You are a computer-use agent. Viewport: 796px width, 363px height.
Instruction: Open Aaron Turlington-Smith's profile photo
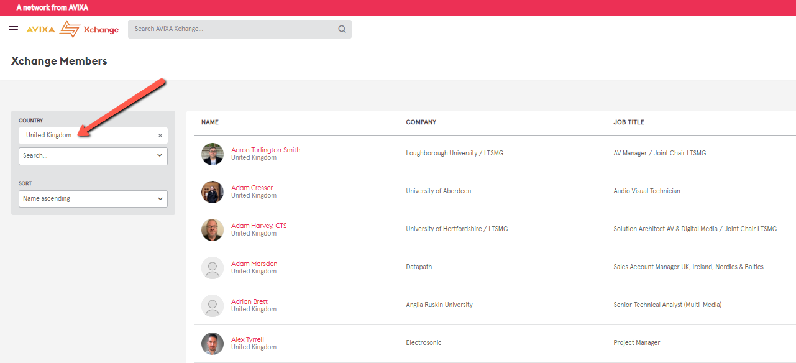pos(213,154)
